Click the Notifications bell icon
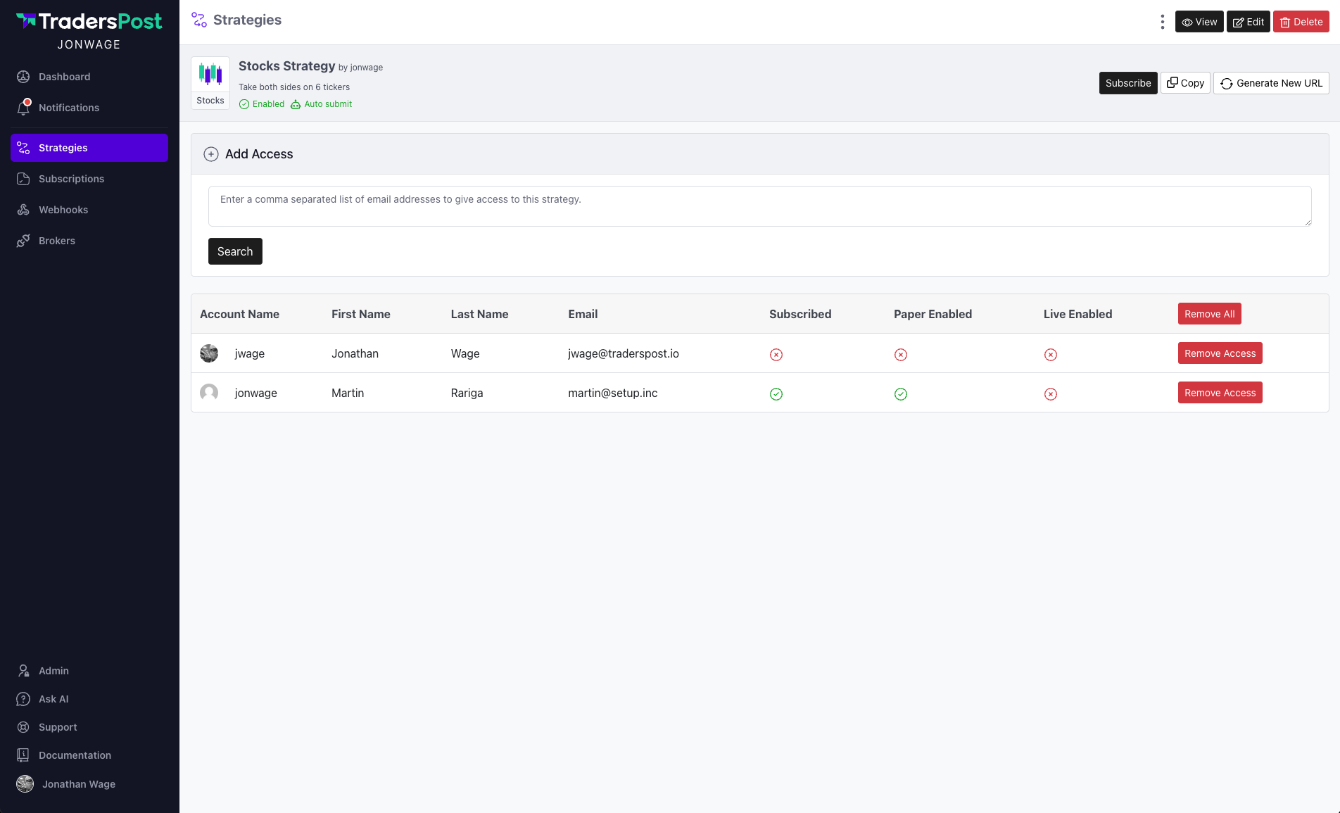1340x813 pixels. click(23, 108)
